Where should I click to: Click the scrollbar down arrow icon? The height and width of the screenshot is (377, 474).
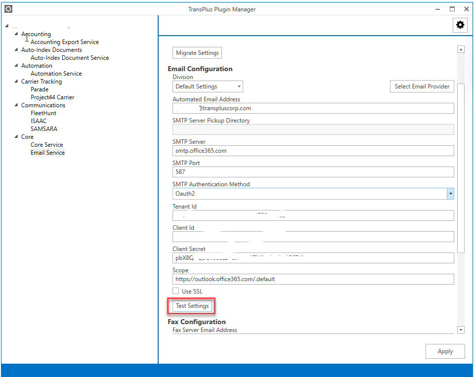tap(461, 330)
